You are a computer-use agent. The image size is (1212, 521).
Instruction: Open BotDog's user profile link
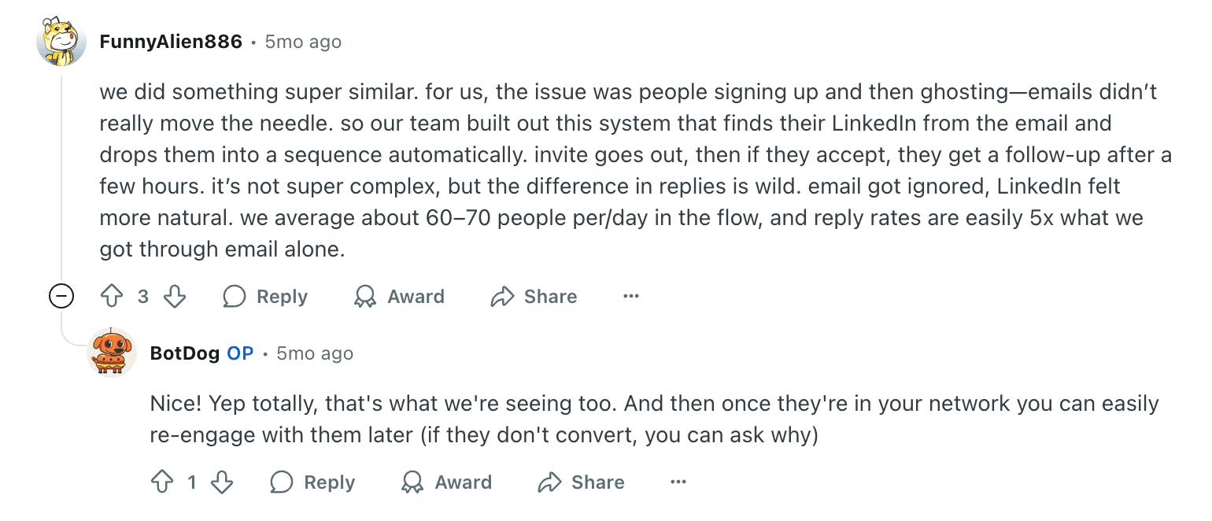coord(184,353)
